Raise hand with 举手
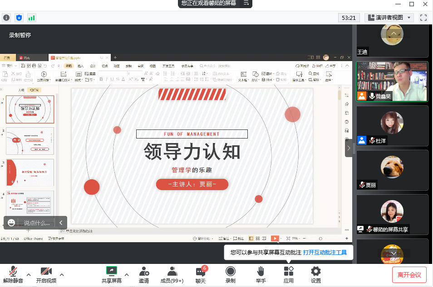This screenshot has height=287, width=433. (261, 274)
